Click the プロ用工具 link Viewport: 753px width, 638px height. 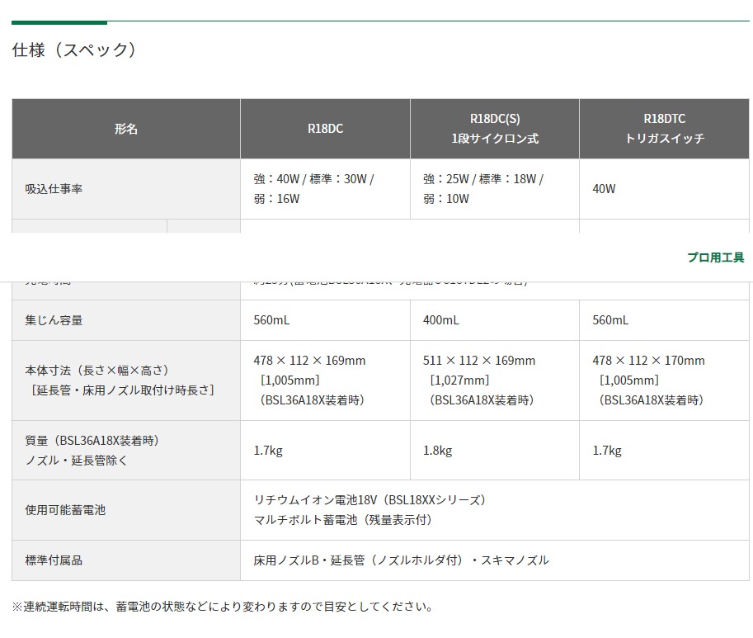coord(715,258)
